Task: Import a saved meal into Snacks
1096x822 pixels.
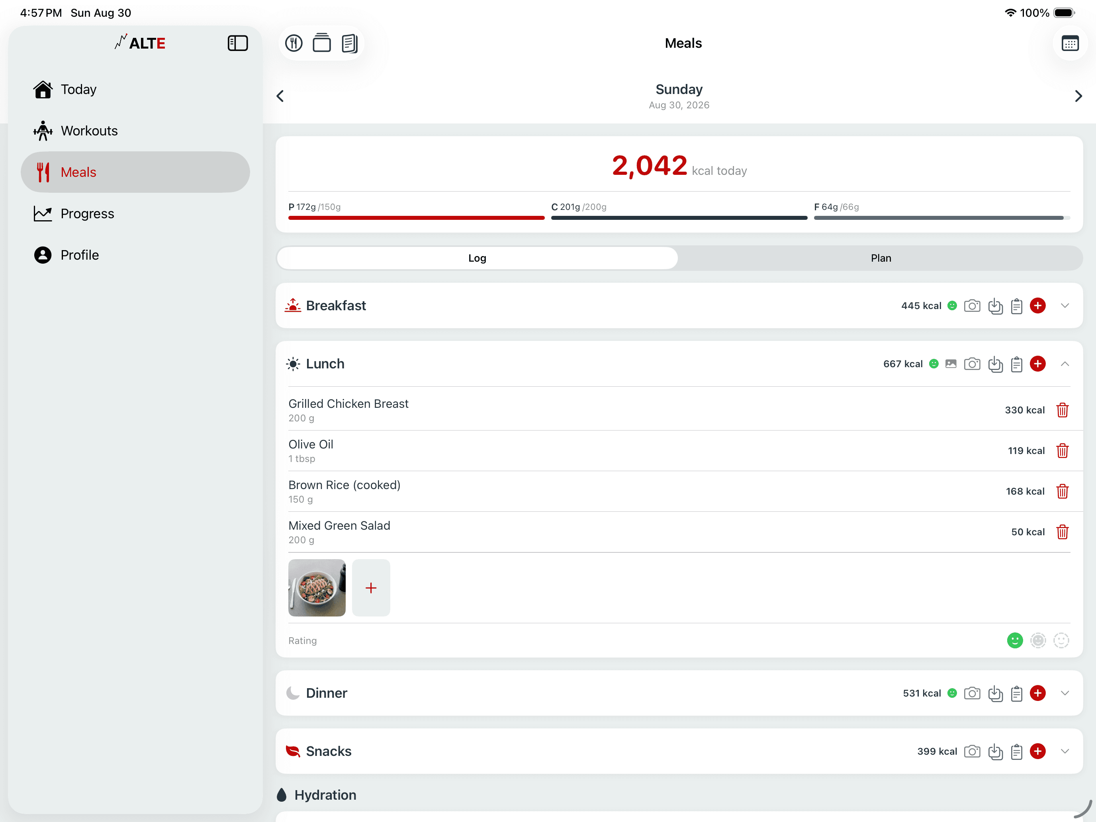Action: (995, 752)
